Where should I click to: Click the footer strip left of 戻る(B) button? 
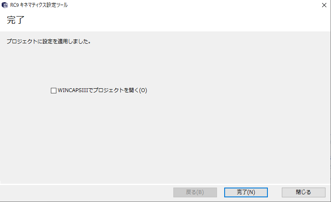tap(84, 193)
